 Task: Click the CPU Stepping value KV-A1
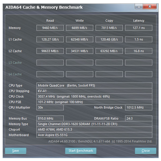[94, 91]
